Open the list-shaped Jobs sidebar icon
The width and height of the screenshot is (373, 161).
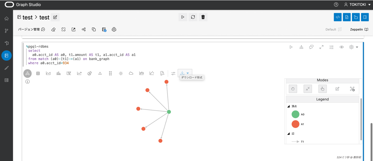point(6,80)
